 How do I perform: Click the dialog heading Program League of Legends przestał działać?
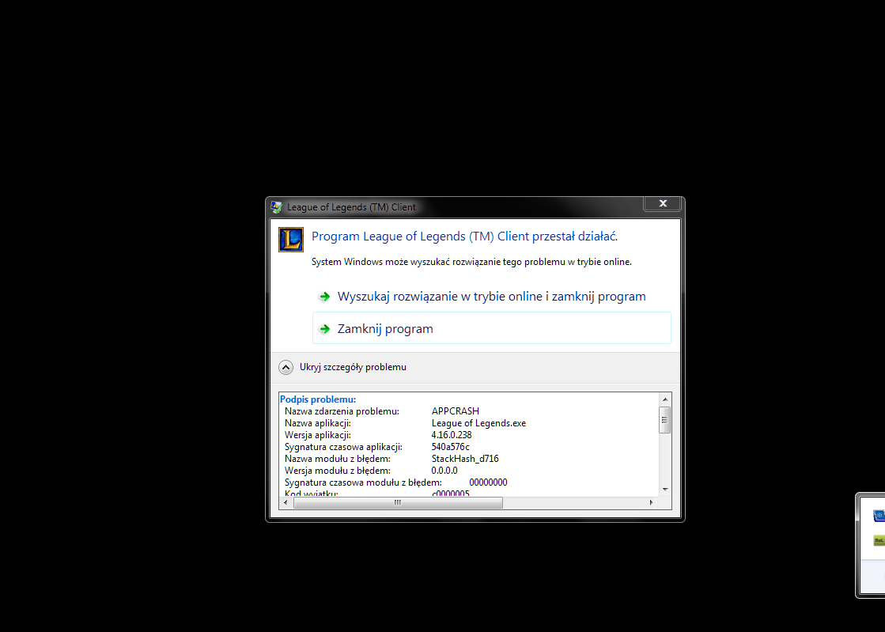464,237
